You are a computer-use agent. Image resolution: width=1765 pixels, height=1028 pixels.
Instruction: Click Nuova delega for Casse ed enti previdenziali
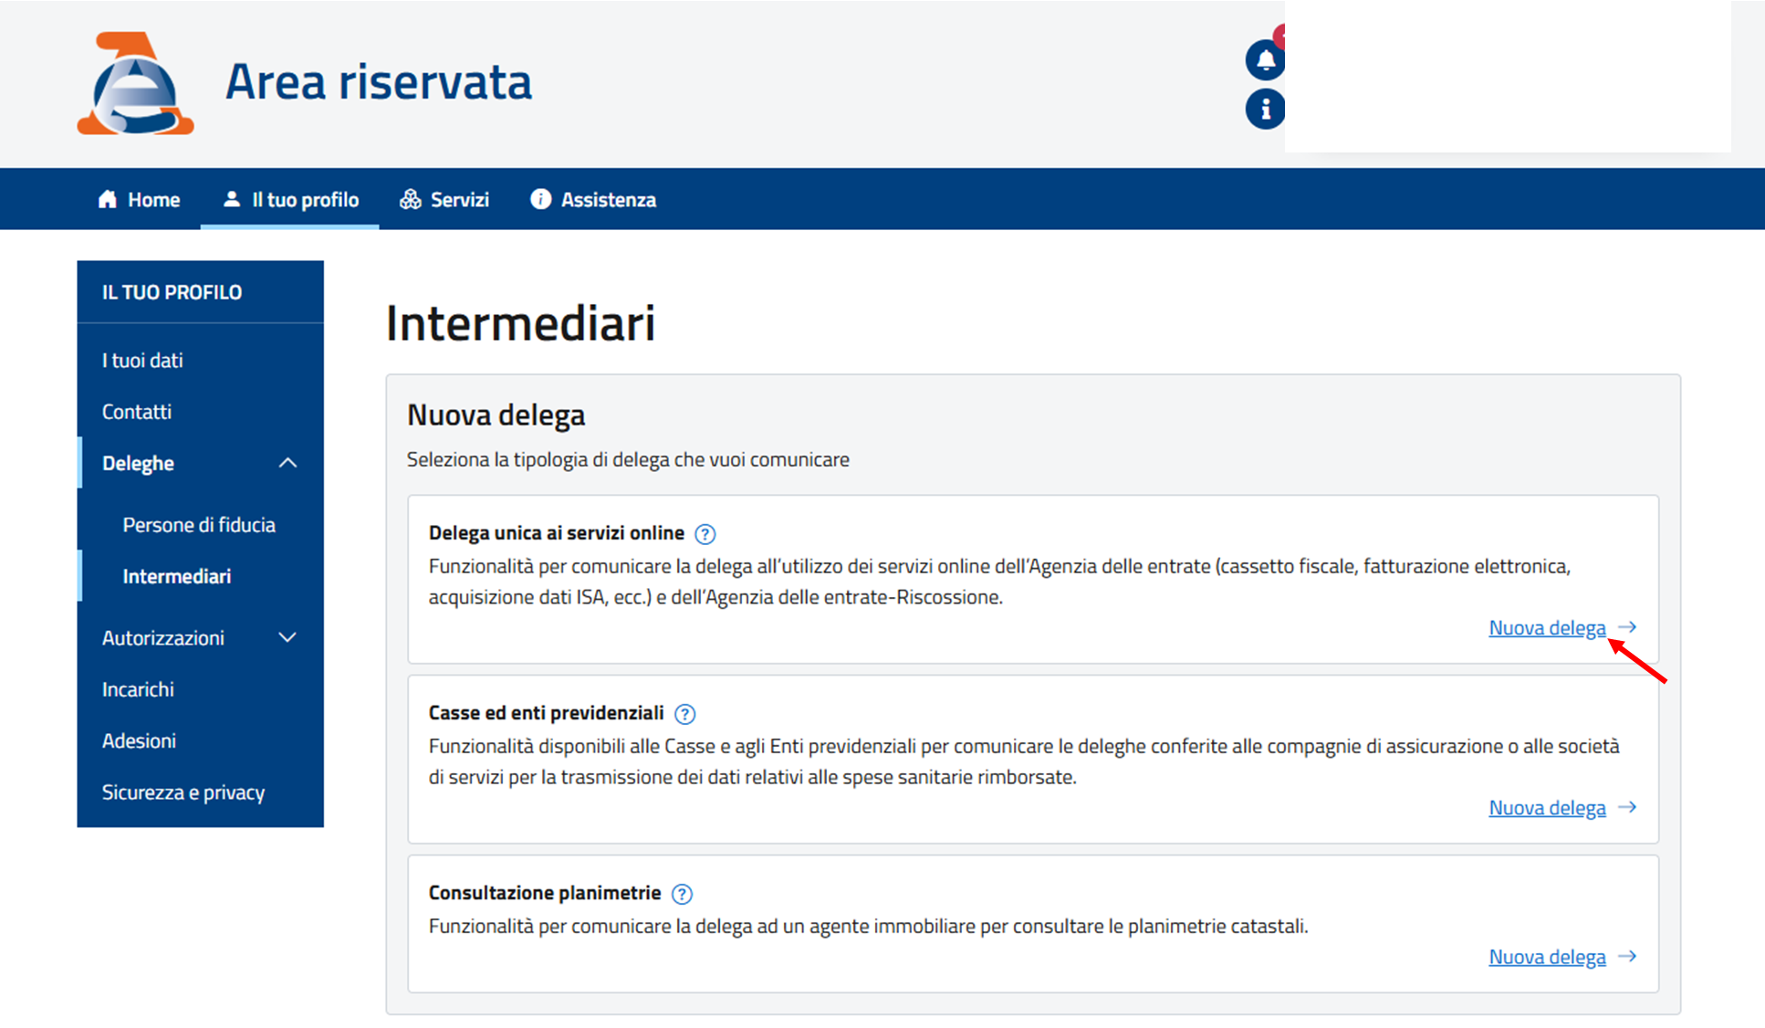(1547, 808)
